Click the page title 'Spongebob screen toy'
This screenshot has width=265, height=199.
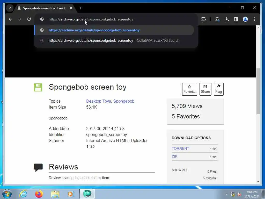(x=87, y=87)
